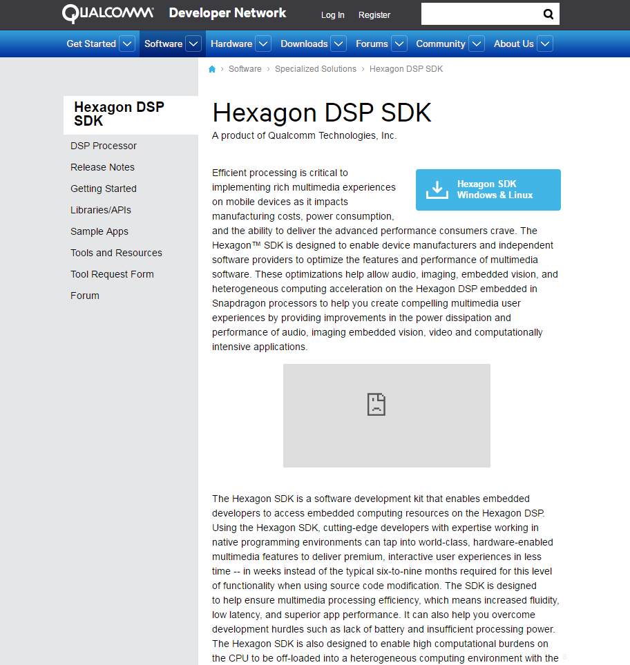
Task: Open the Downloads dropdown arrow
Action: pos(338,43)
